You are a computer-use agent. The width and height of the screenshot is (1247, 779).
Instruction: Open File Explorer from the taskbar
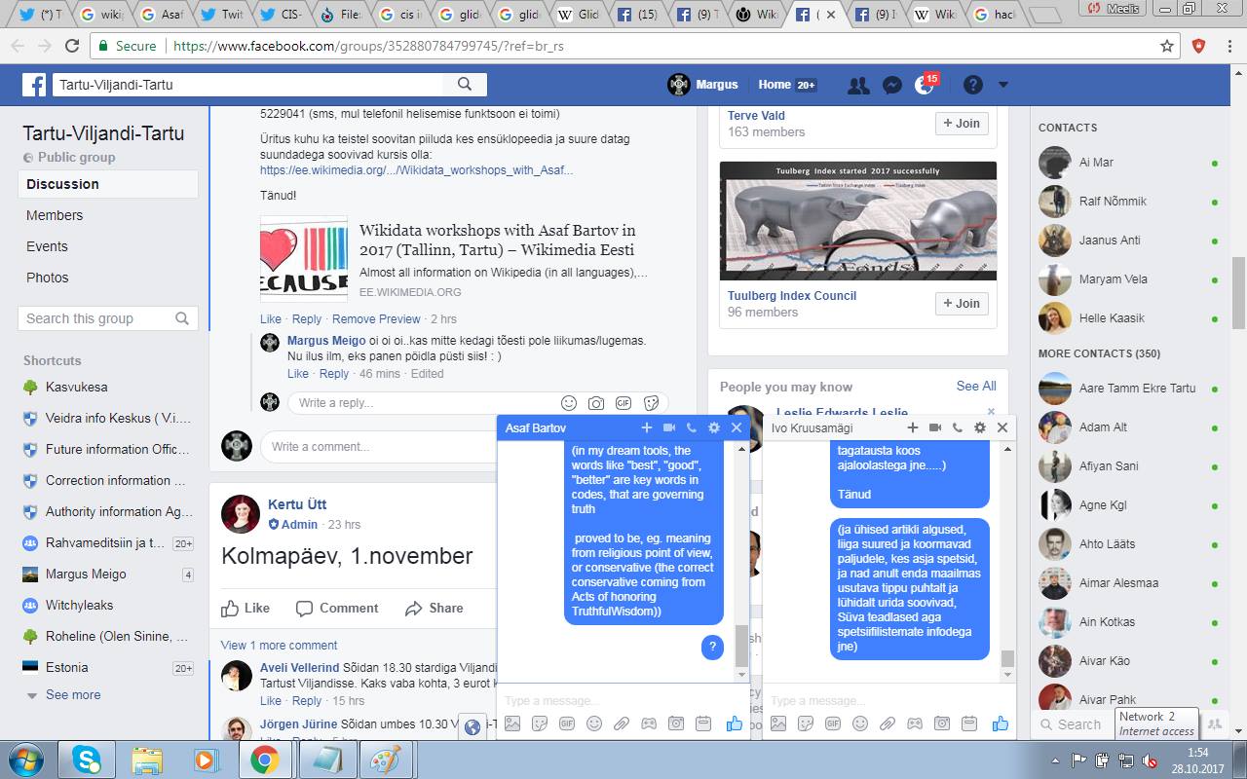click(146, 760)
